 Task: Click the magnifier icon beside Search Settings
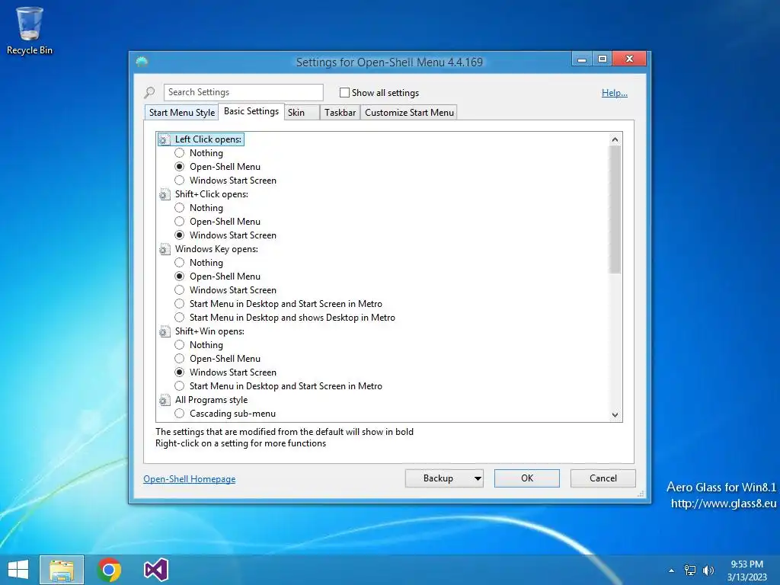[x=150, y=92]
